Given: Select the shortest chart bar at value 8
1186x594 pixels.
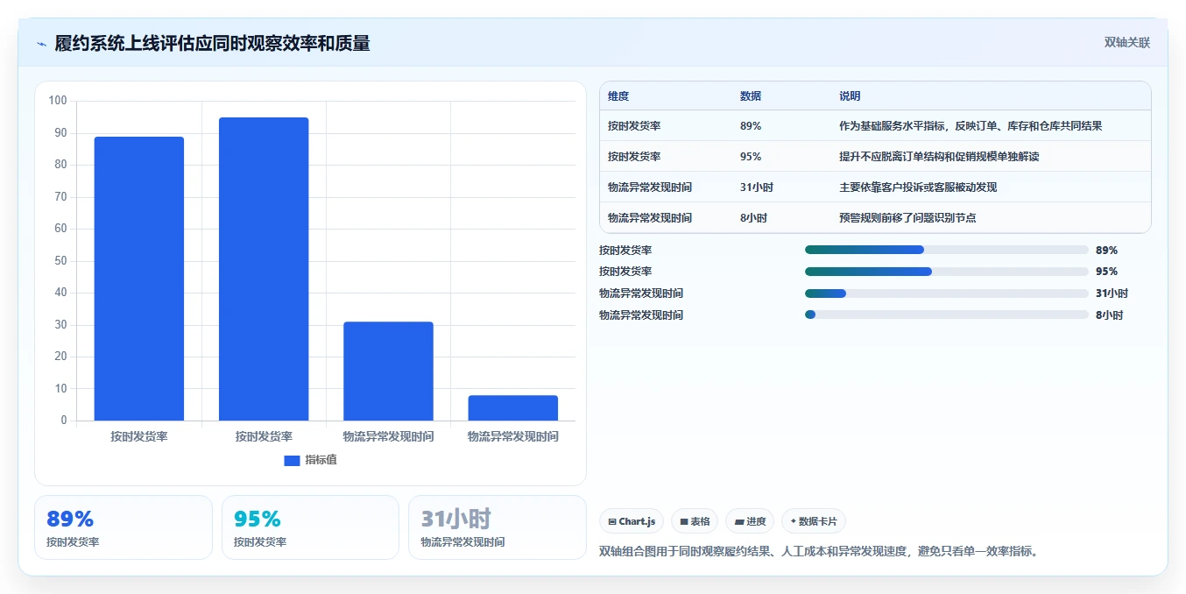Looking at the screenshot, I should [512, 408].
